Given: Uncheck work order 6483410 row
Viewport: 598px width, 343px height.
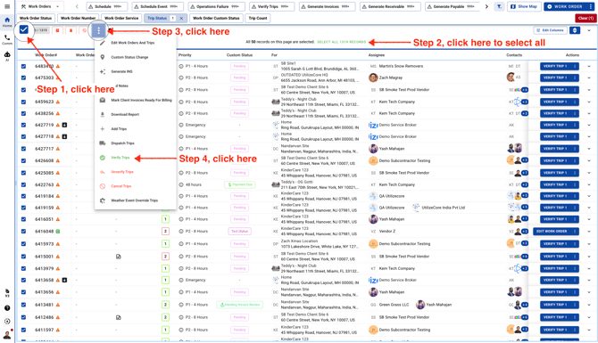Looking at the screenshot, I should coord(23,66).
